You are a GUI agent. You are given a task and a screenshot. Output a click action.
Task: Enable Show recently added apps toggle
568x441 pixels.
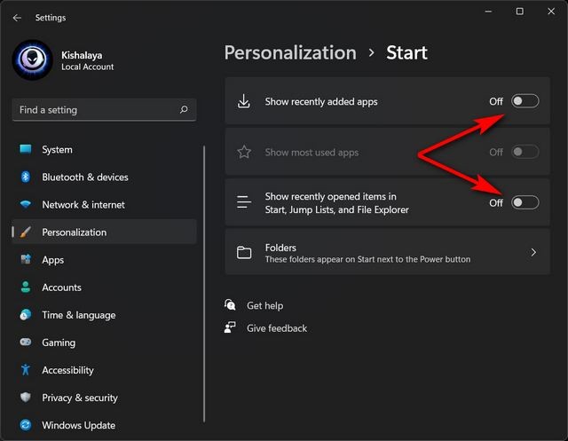point(525,101)
